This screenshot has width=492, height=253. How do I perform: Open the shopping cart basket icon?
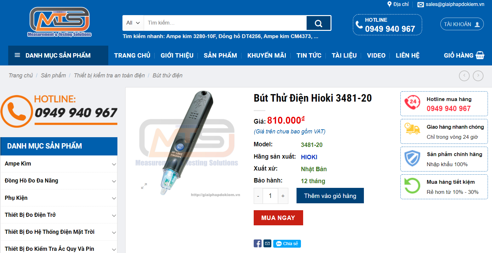click(480, 55)
